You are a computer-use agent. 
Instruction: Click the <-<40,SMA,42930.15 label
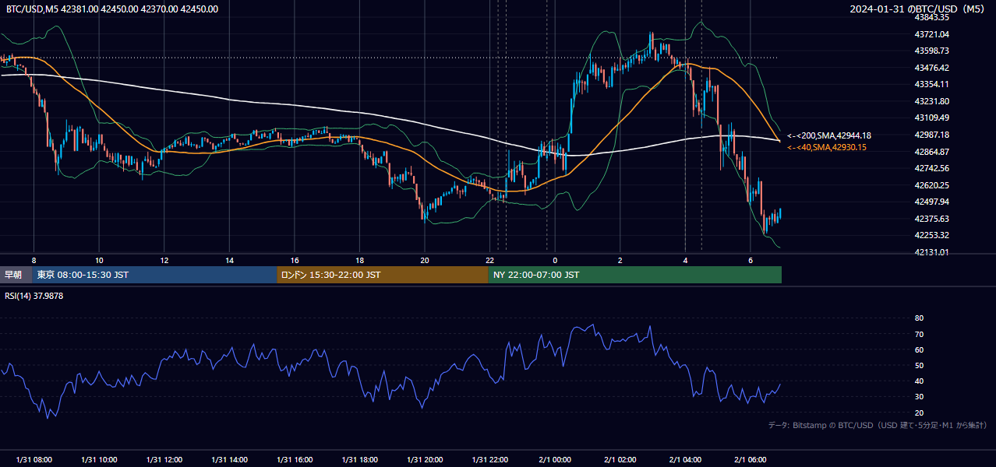(827, 147)
